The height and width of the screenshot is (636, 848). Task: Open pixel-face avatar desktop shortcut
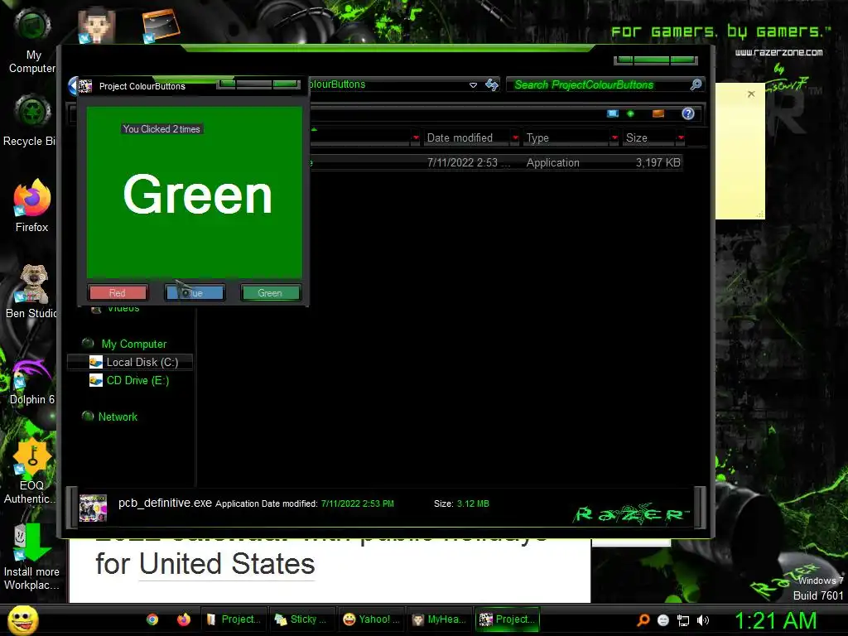[96, 25]
